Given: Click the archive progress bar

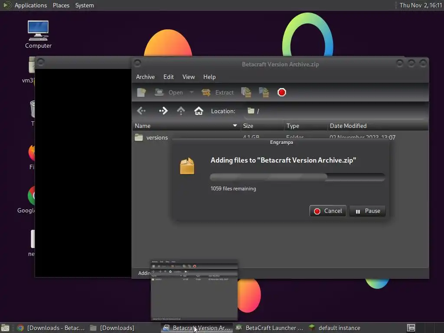Looking at the screenshot, I should [x=297, y=177].
